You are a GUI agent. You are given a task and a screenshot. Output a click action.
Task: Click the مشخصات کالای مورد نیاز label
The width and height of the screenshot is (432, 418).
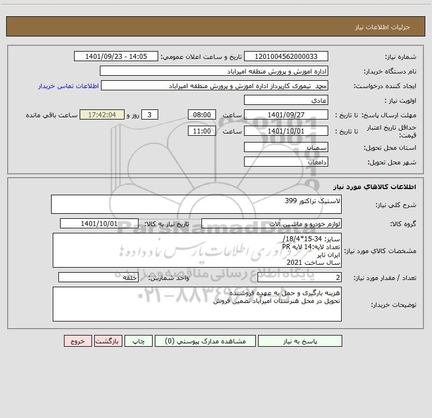pyautogui.click(x=380, y=251)
